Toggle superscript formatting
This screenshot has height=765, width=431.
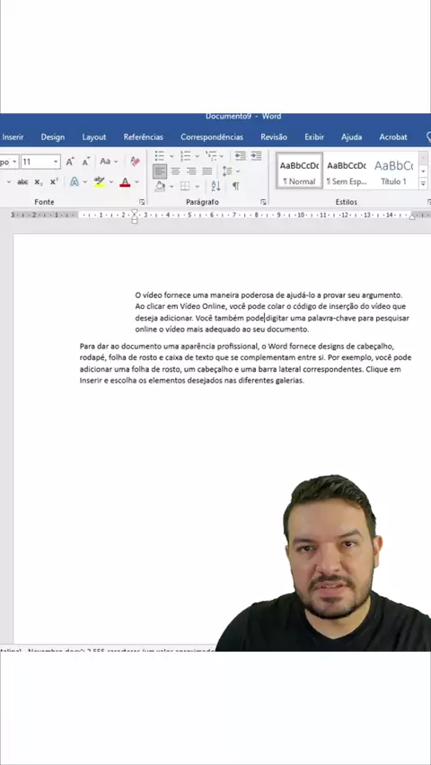(x=54, y=182)
